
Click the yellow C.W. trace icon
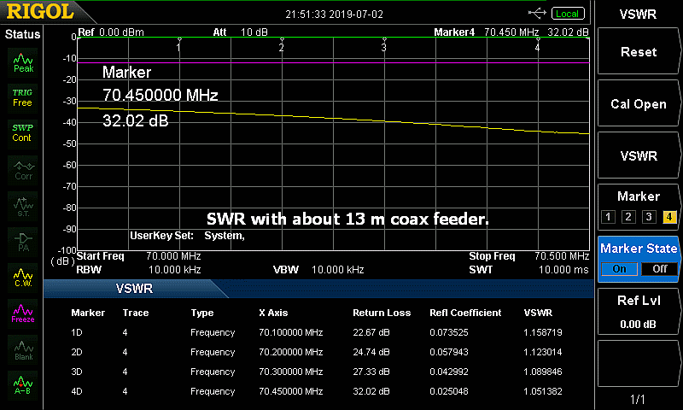22,278
